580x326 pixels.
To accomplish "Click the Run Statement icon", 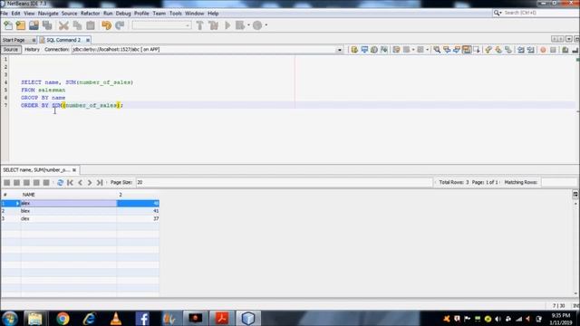I will (x=364, y=50).
